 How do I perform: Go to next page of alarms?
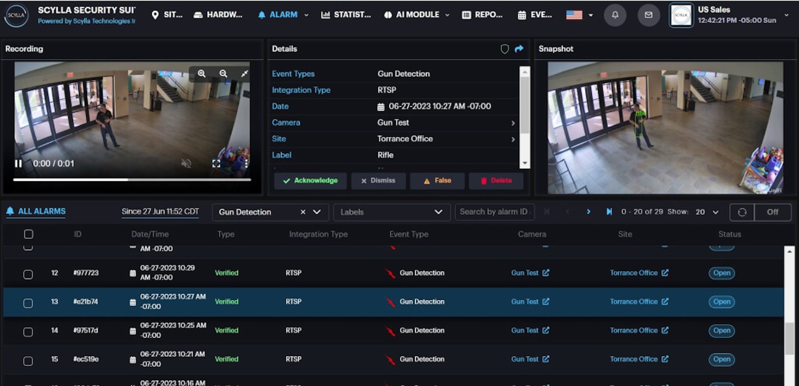(x=588, y=212)
